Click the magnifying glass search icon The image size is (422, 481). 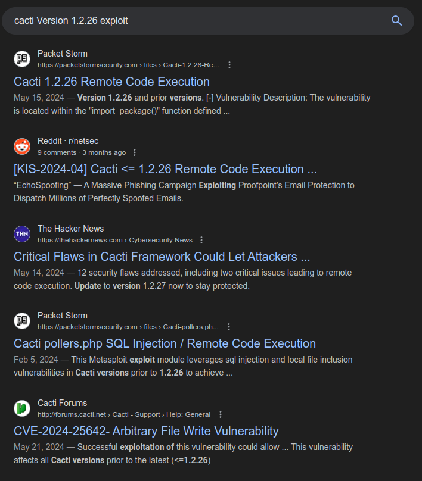(396, 21)
